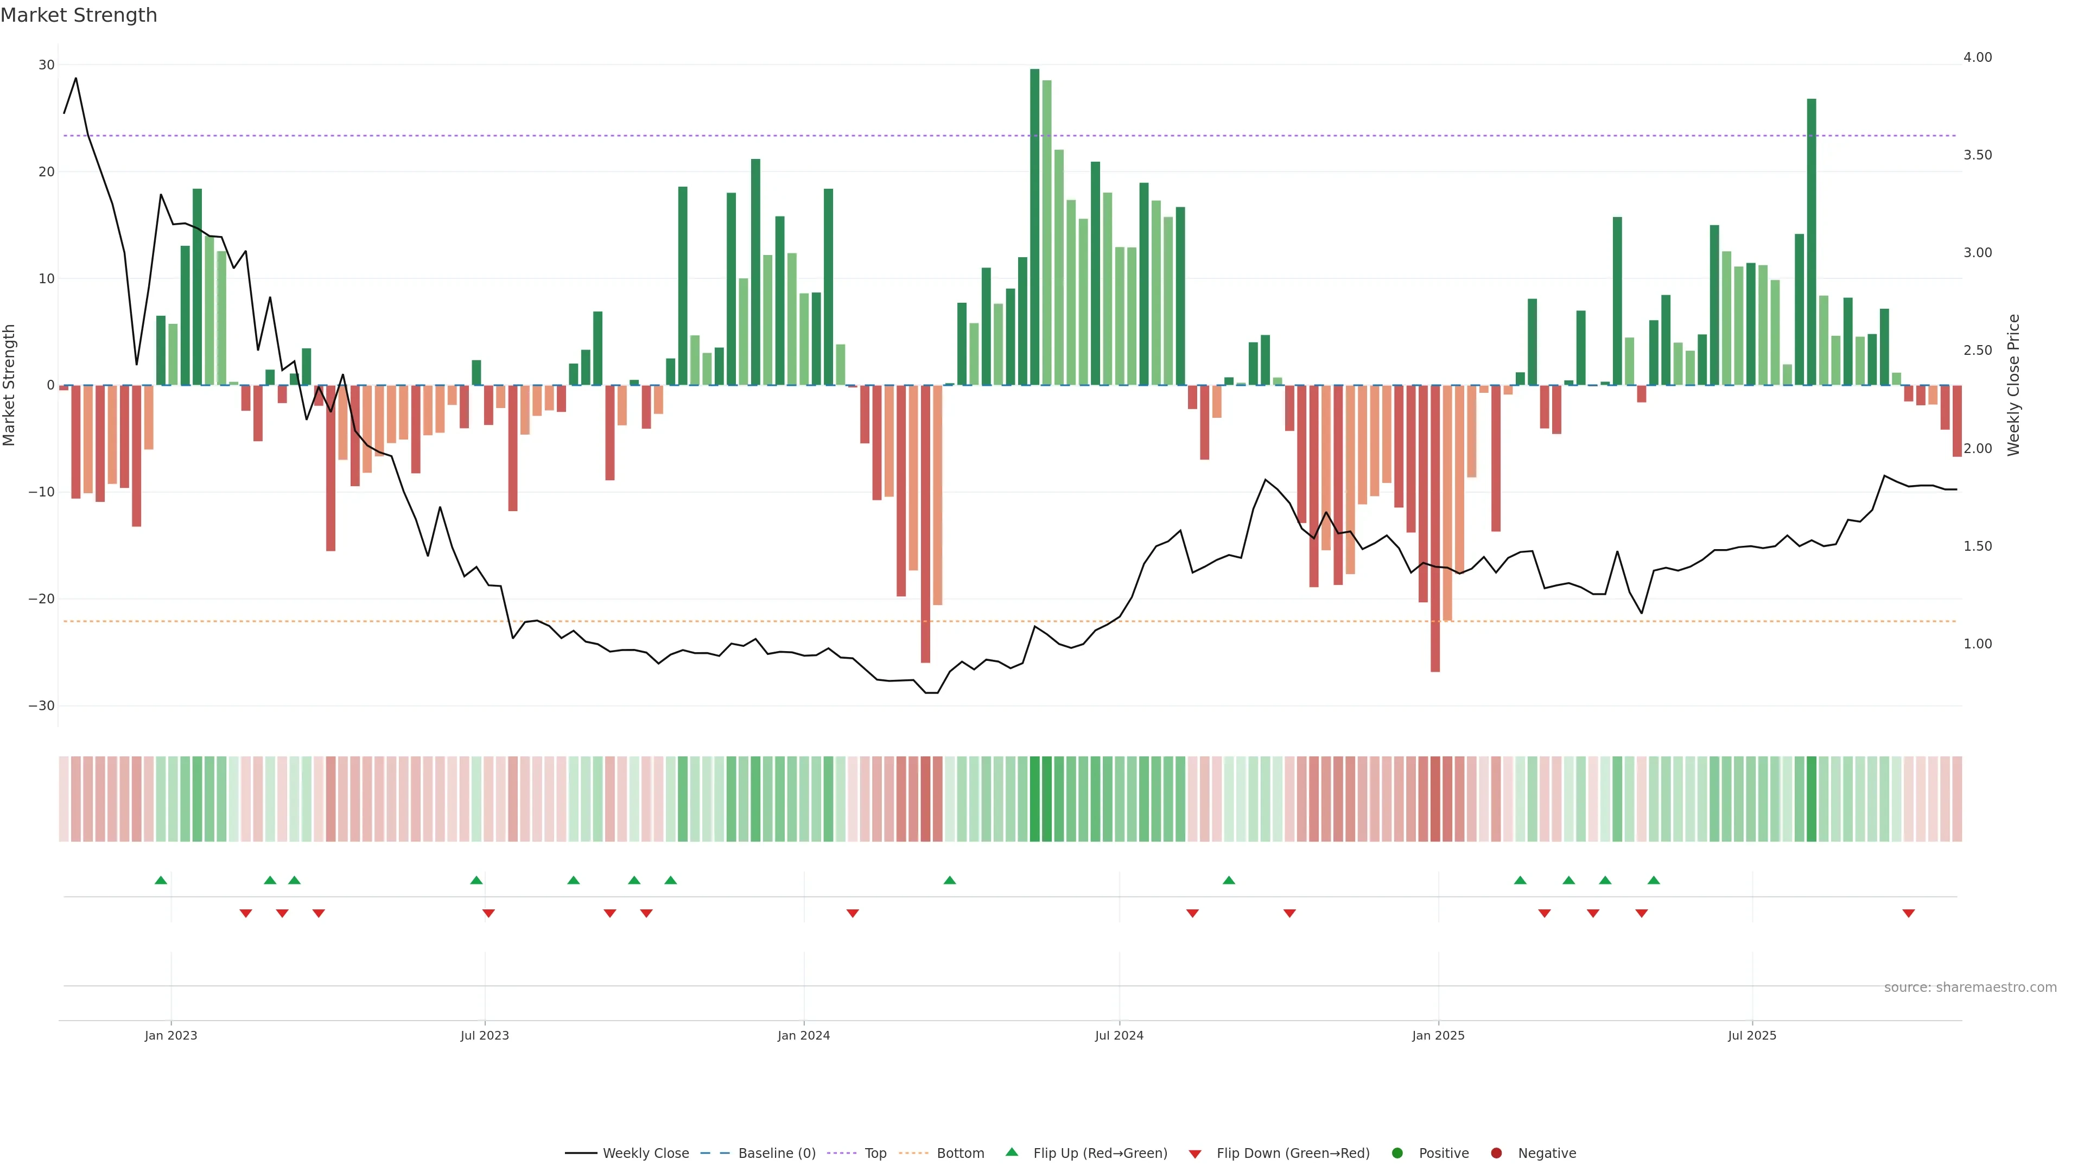Click the green flip-up triangle near Jul 2023
2084x1172 pixels.
click(476, 880)
